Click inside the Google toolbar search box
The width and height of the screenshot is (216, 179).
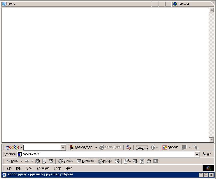(x=42, y=147)
